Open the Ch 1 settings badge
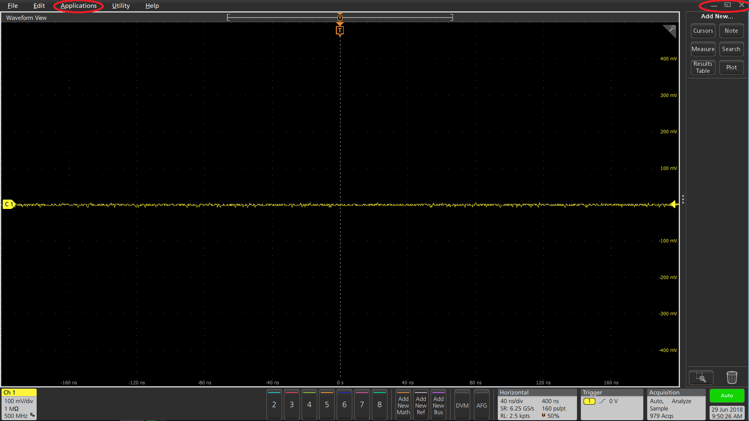This screenshot has height=421, width=749. pyautogui.click(x=19, y=404)
